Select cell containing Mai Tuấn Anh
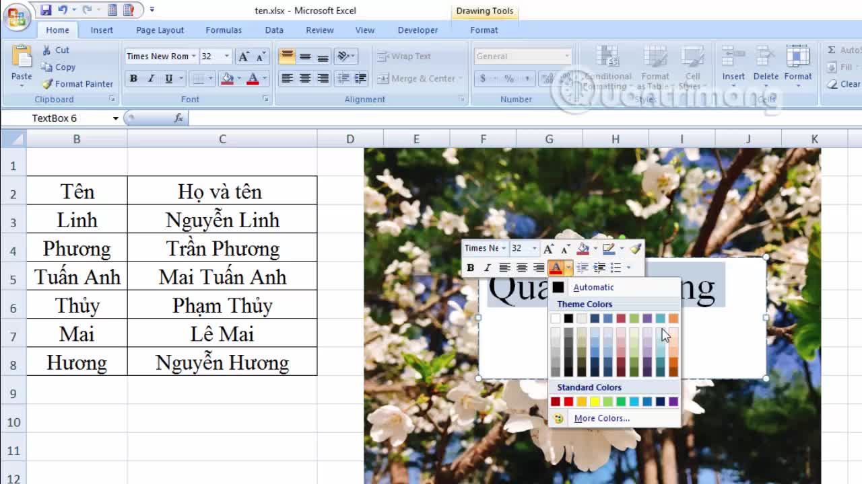862x484 pixels. 222,277
